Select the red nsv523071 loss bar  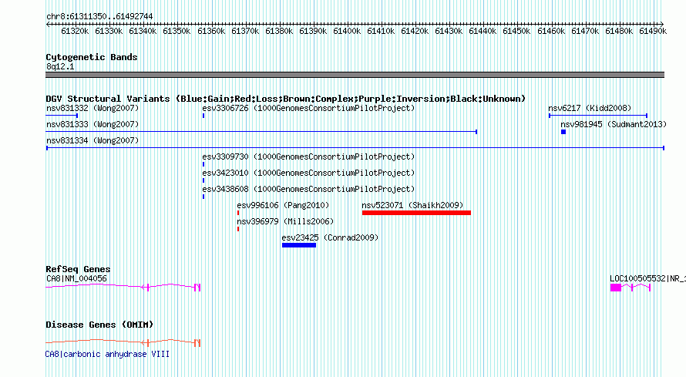(x=416, y=213)
